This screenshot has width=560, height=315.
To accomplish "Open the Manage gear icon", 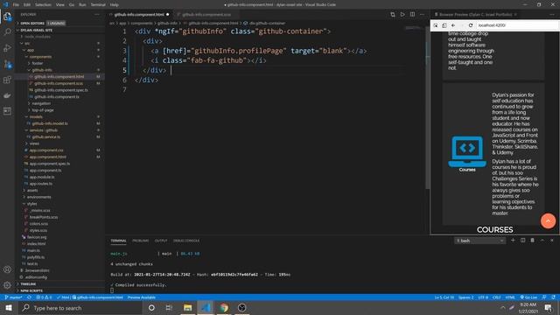I will coord(7,285).
